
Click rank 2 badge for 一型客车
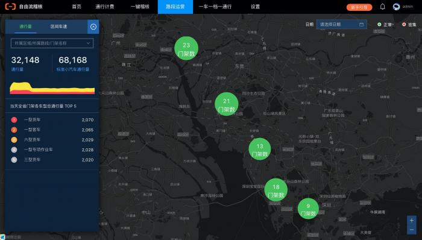coord(14,130)
